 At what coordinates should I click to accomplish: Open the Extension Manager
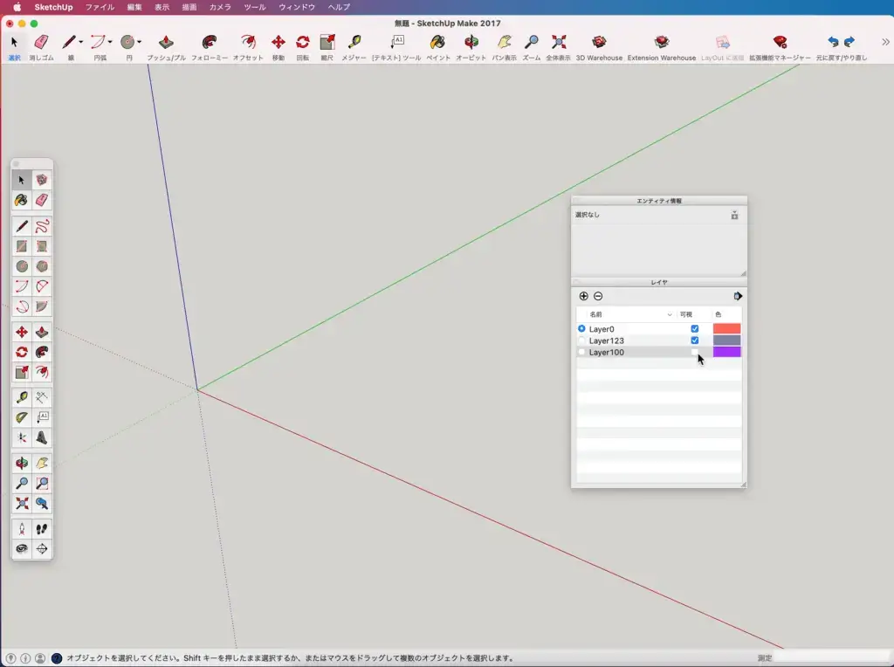[x=780, y=42]
